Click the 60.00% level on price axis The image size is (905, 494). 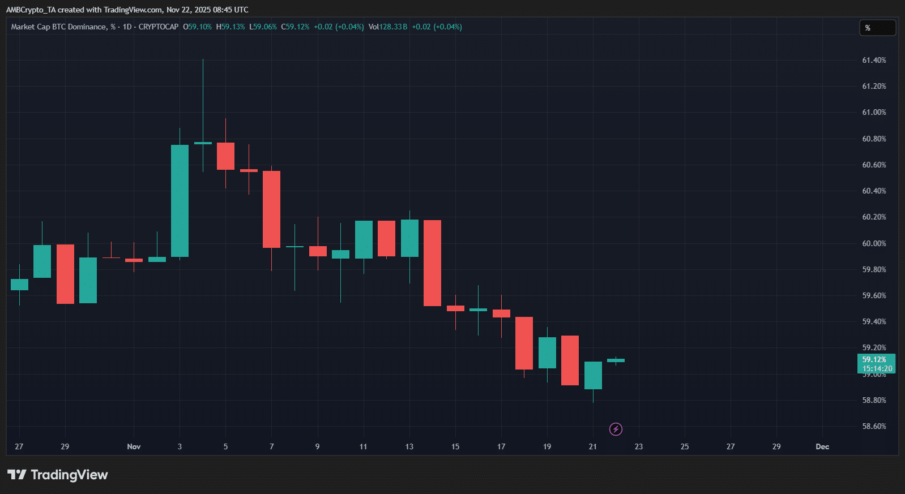874,243
